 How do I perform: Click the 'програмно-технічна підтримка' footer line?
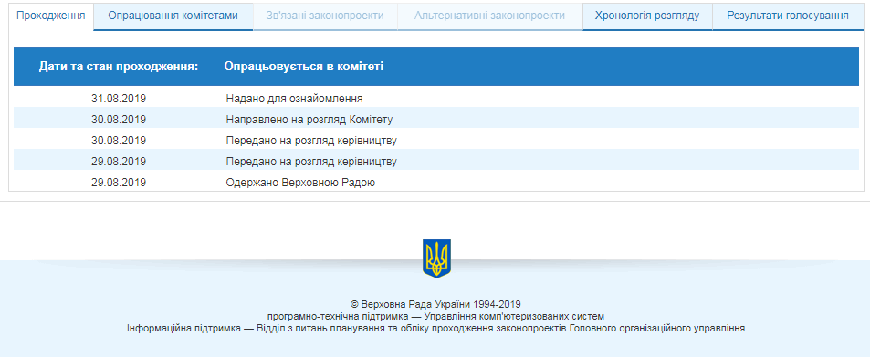click(x=435, y=317)
